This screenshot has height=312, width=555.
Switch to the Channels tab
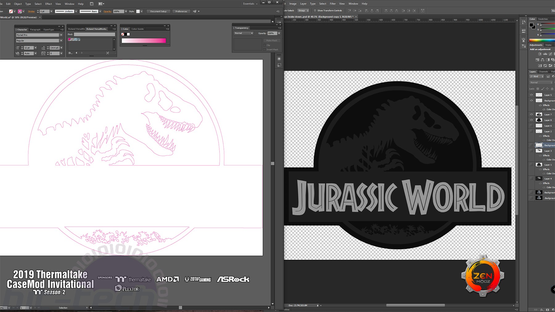(543, 71)
